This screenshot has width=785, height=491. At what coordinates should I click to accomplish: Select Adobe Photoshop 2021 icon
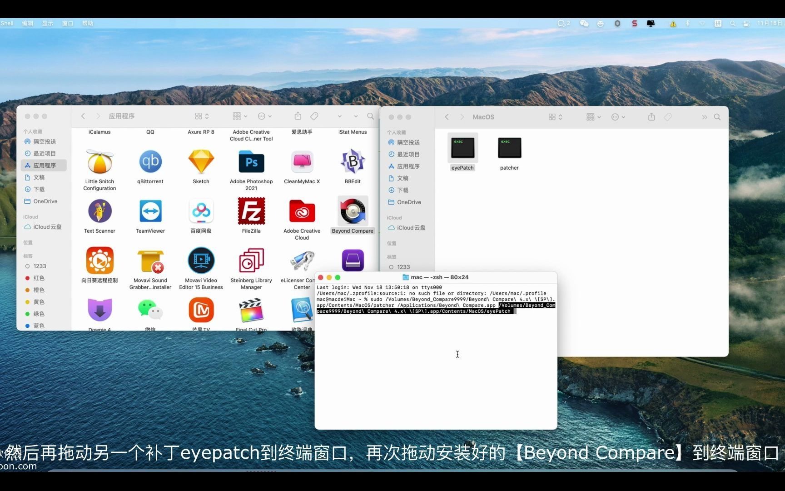[x=251, y=162]
